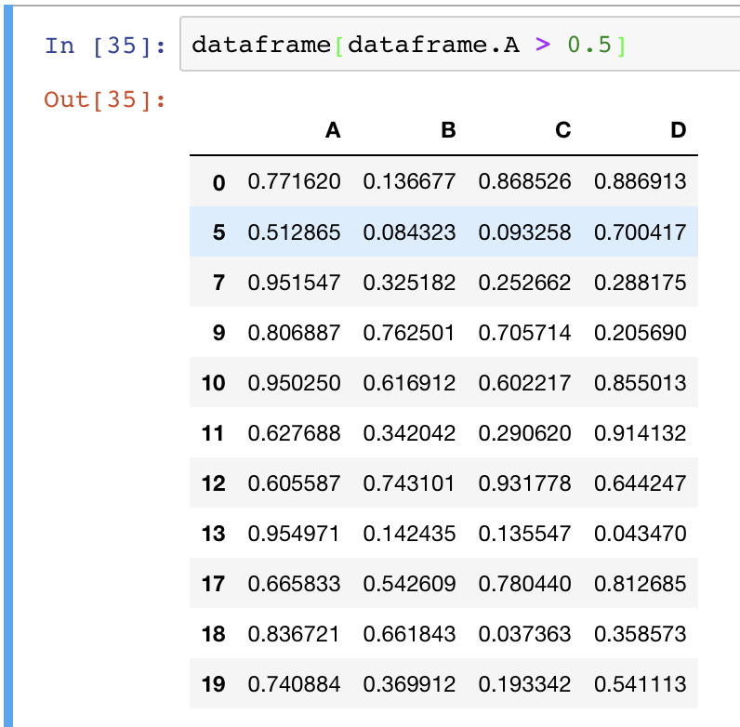Click cell value 0.627688

294,433
